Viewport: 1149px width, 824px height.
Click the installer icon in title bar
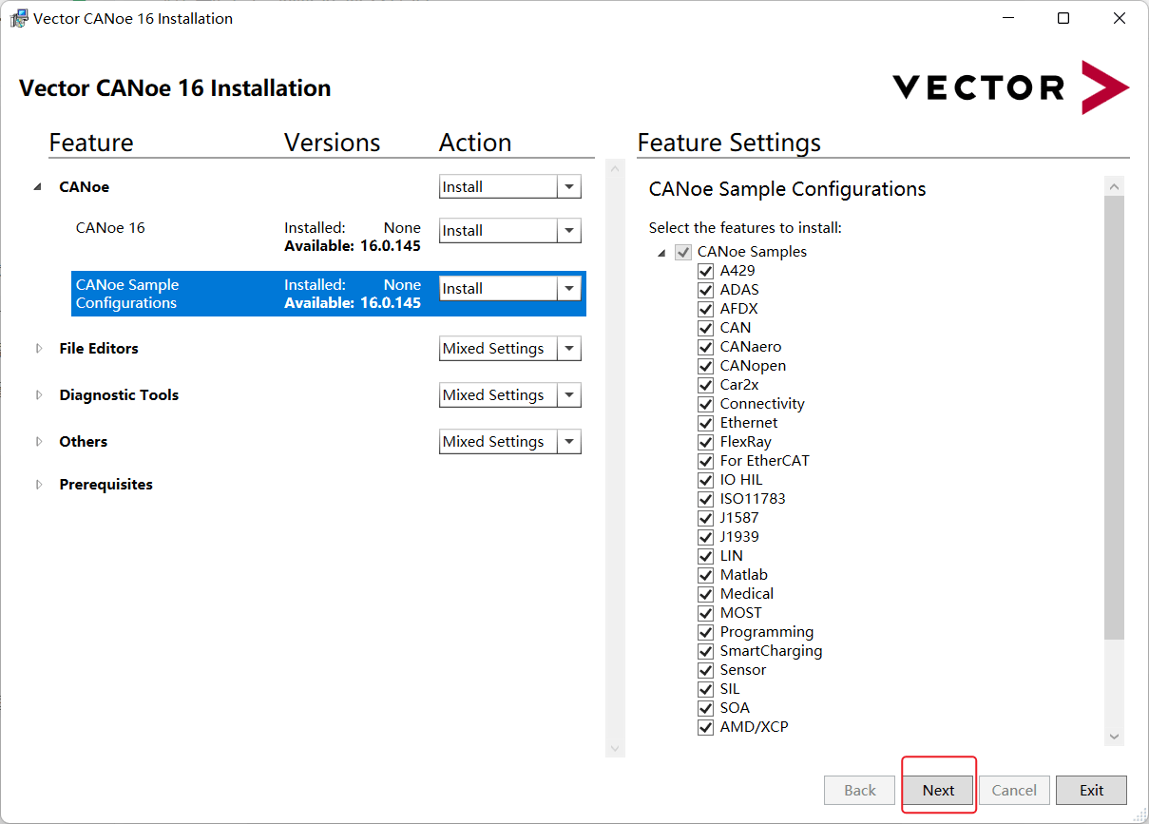click(18, 18)
